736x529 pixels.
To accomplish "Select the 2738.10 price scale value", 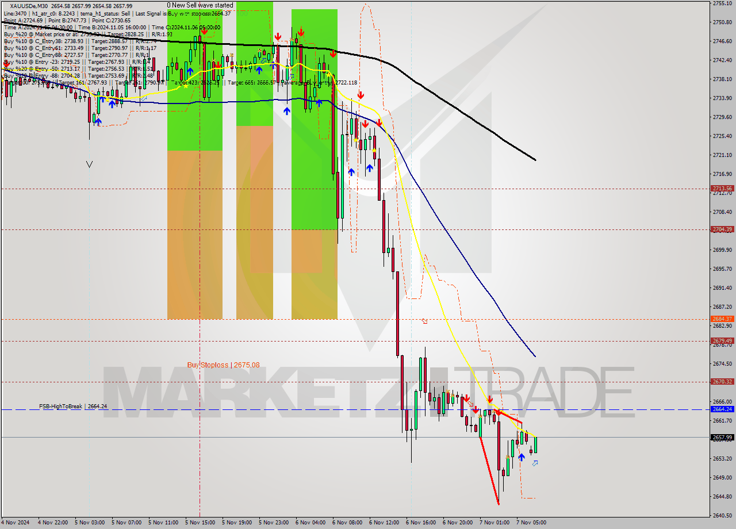I will point(722,79).
